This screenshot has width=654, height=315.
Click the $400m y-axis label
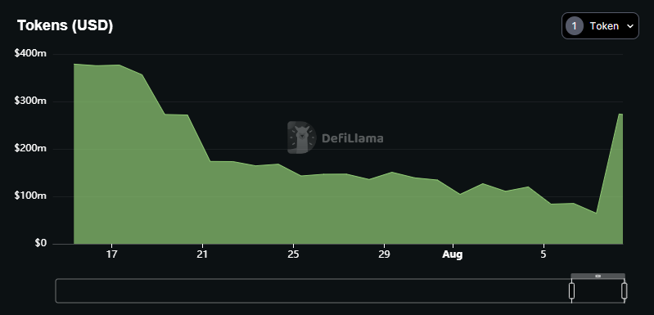point(30,53)
